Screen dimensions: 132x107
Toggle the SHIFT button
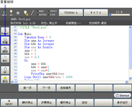pyautogui.click(x=9, y=103)
